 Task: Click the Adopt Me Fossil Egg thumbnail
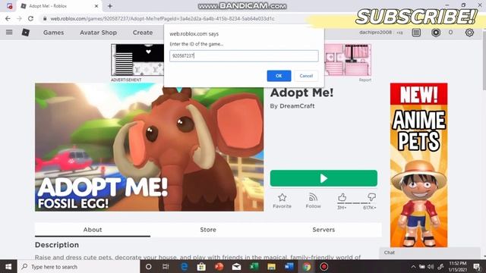pyautogui.click(x=150, y=147)
